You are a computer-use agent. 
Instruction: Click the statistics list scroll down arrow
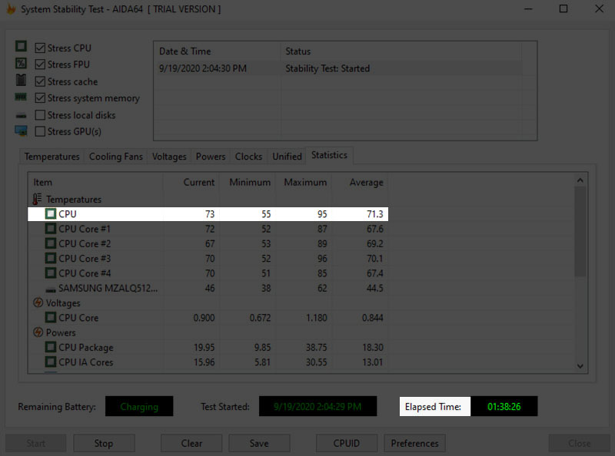(x=580, y=366)
